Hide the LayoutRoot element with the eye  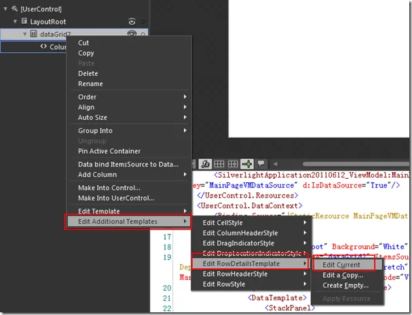[x=131, y=22]
